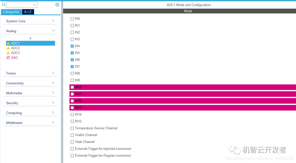Viewport: 296px width, 163px height.
Task: Click the highlighted IN12 checkbox
Action: pyautogui.click(x=72, y=101)
